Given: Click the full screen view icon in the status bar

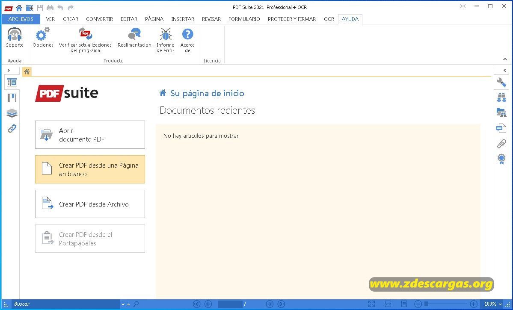Looking at the screenshot, I should [371, 304].
